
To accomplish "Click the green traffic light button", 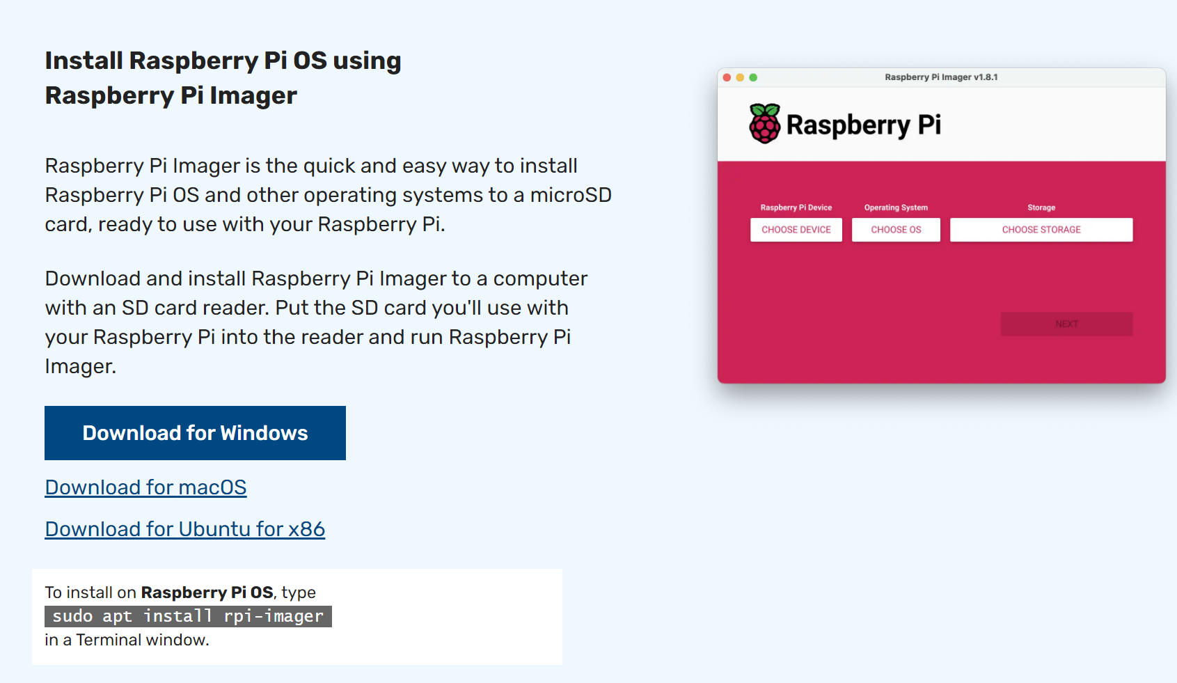I will coord(753,78).
